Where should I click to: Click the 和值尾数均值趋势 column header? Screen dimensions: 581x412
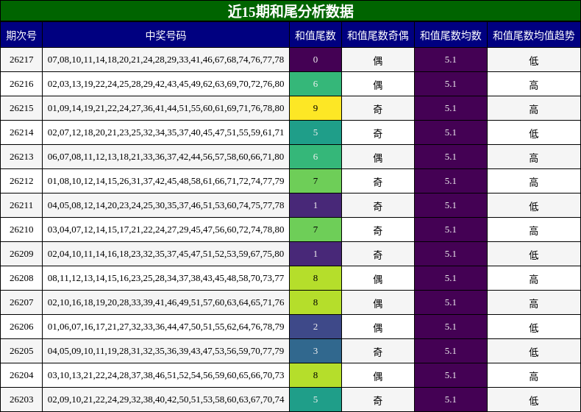point(534,35)
